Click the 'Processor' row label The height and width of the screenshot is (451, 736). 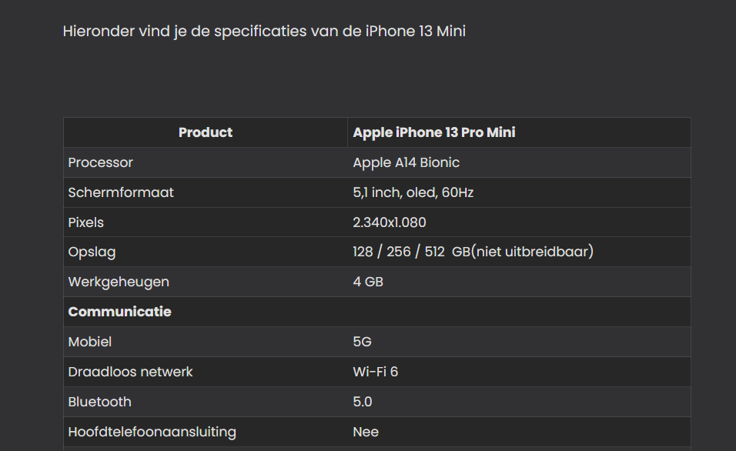point(100,162)
